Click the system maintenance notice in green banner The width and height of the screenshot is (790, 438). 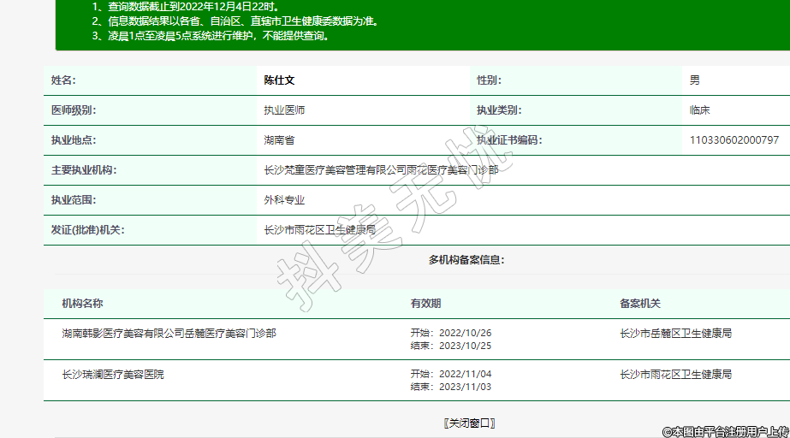click(211, 36)
